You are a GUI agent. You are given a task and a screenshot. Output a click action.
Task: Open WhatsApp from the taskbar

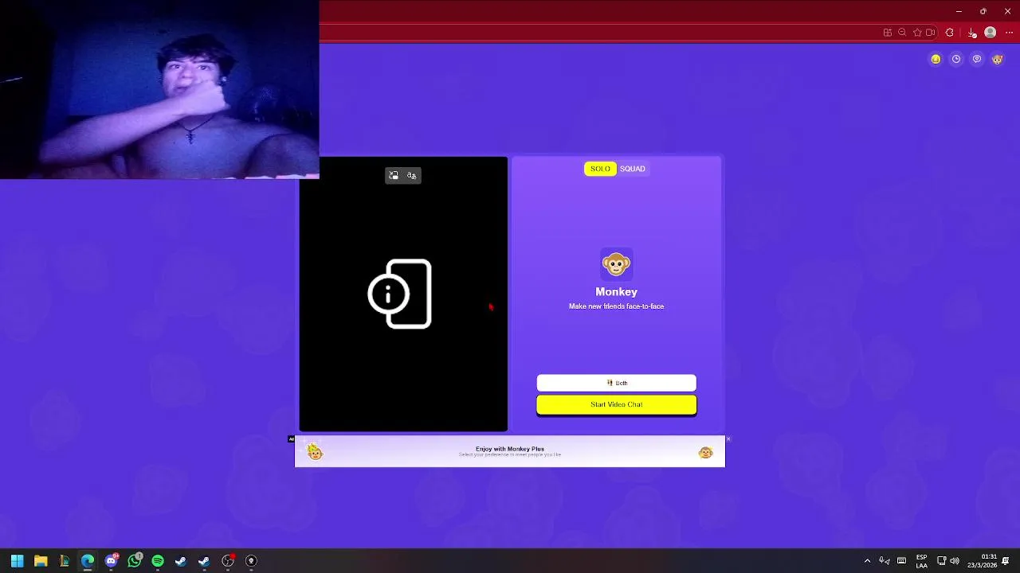pyautogui.click(x=135, y=561)
